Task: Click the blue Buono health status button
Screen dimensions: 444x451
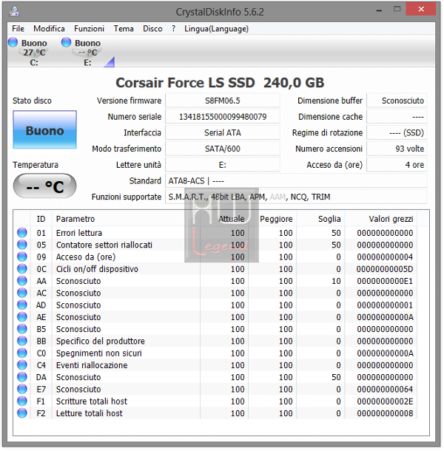Action: point(44,129)
